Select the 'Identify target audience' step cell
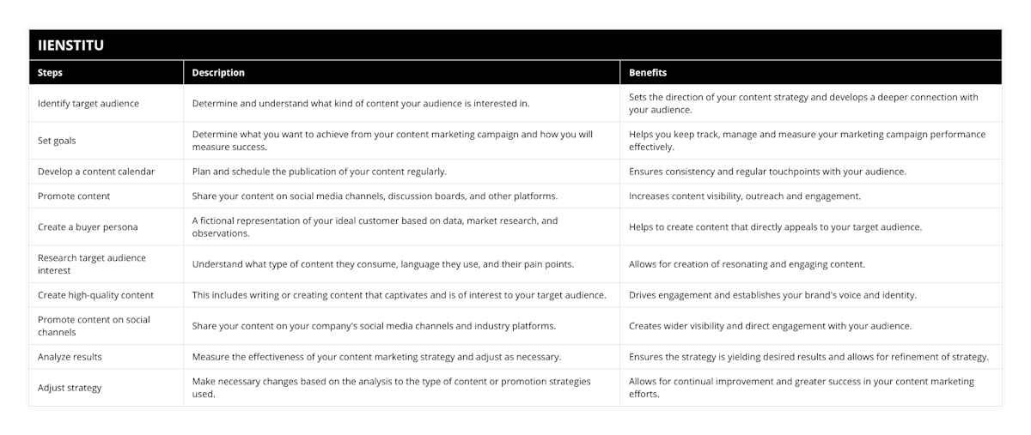This screenshot has width=1031, height=435. pos(88,104)
